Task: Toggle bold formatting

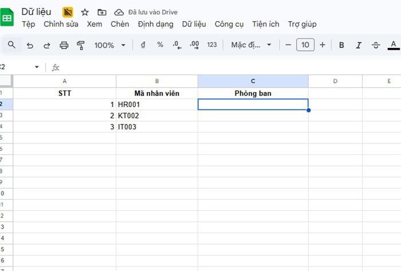Action: click(341, 45)
